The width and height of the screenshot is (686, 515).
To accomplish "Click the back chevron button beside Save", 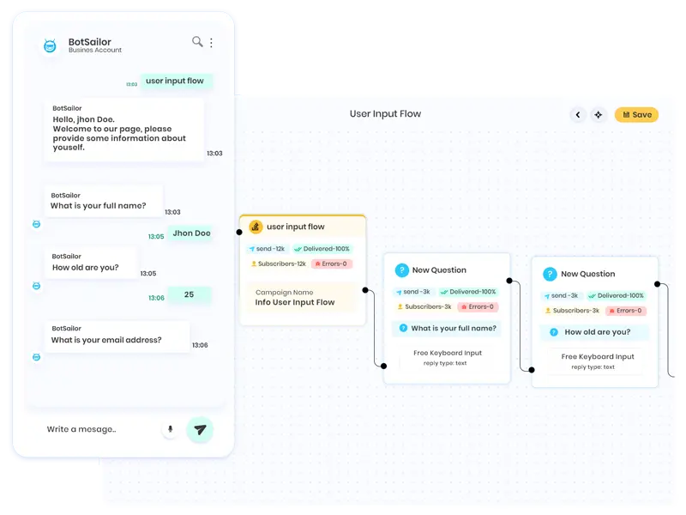I will pos(578,115).
